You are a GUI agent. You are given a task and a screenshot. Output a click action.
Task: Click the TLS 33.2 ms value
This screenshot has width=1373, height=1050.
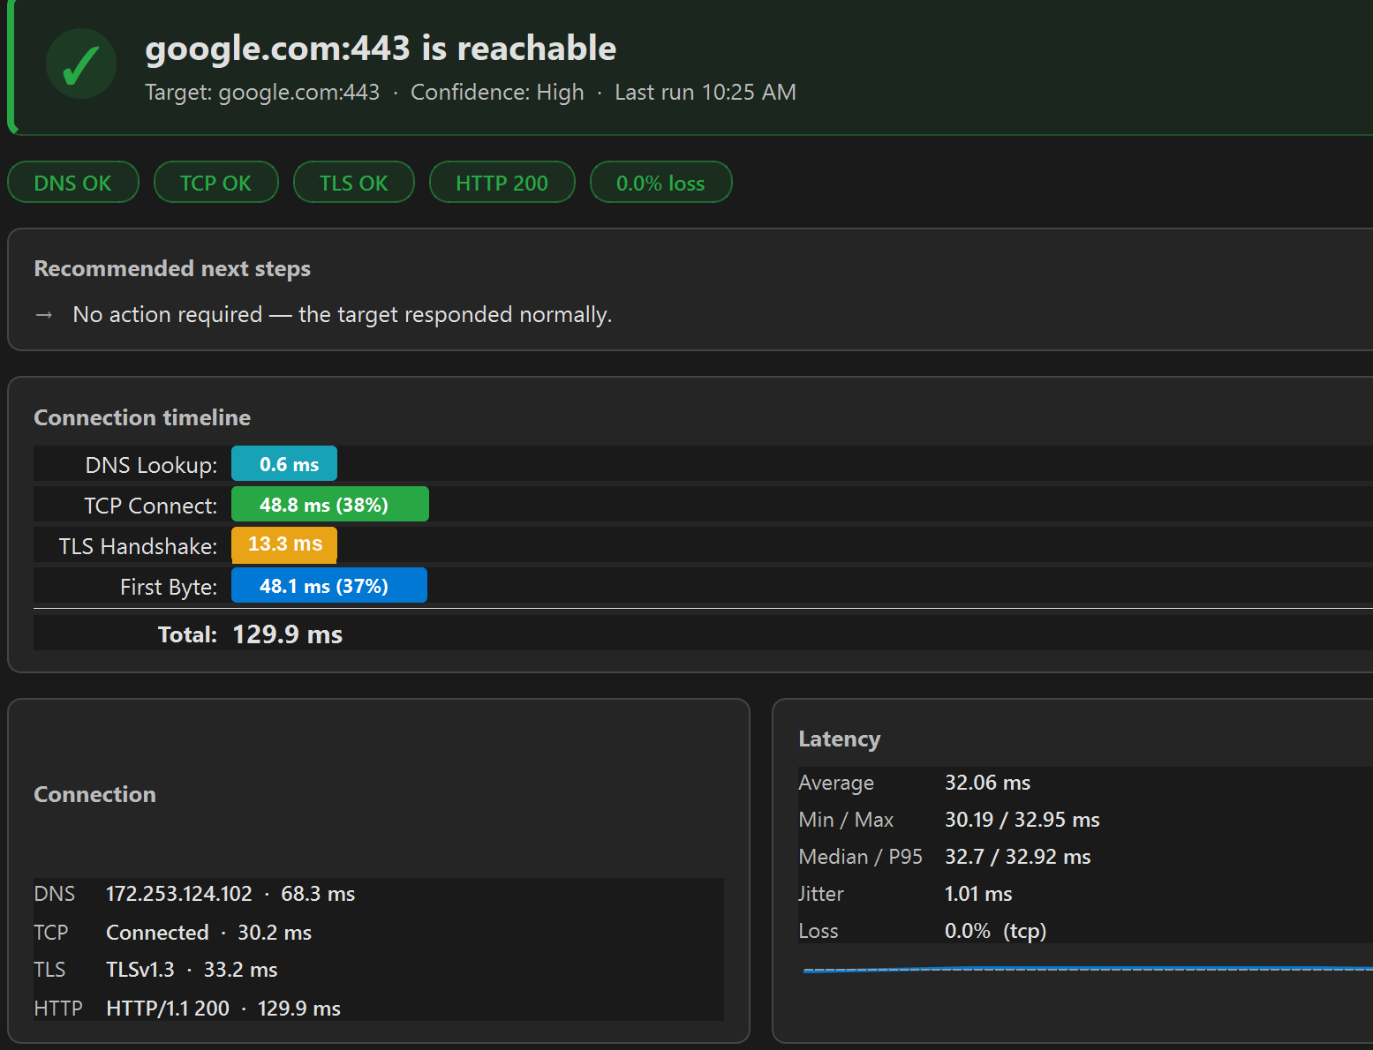[241, 970]
